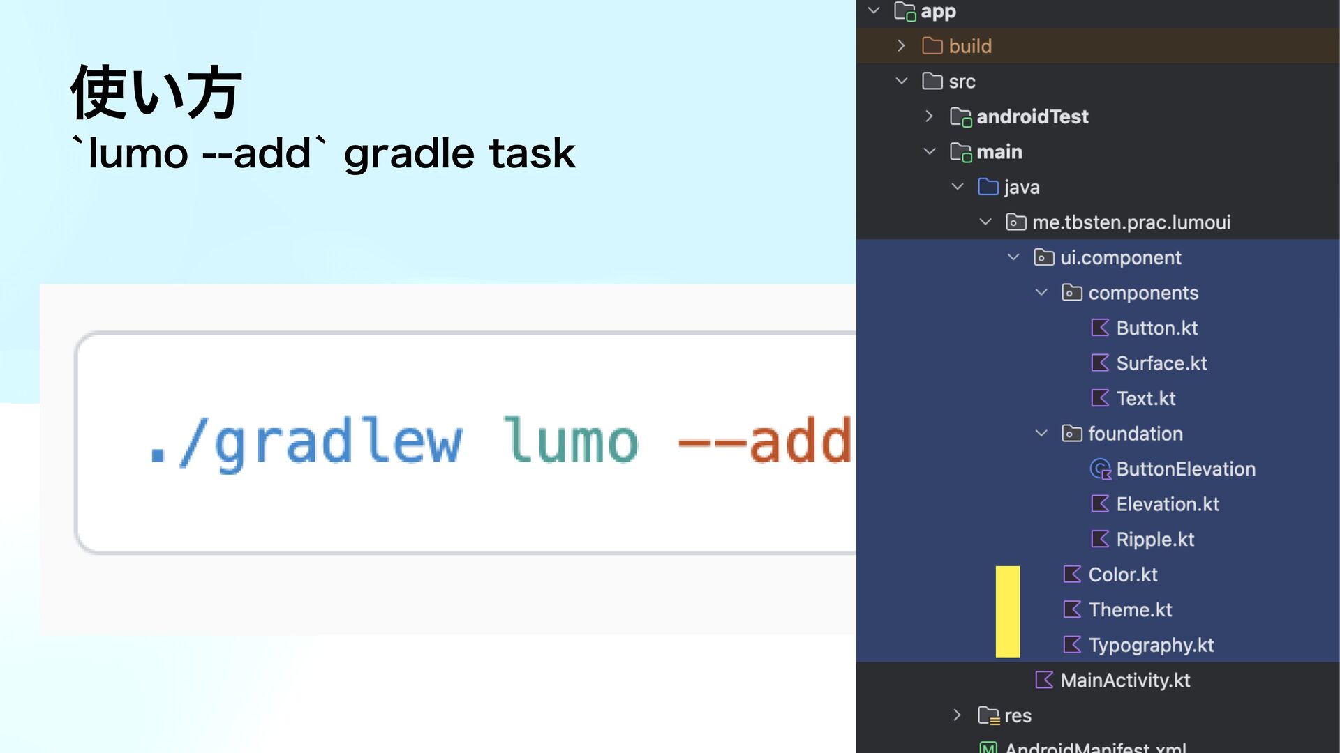Click the ./gradlew lumo --add command box
The image size is (1340, 753).
(x=466, y=443)
